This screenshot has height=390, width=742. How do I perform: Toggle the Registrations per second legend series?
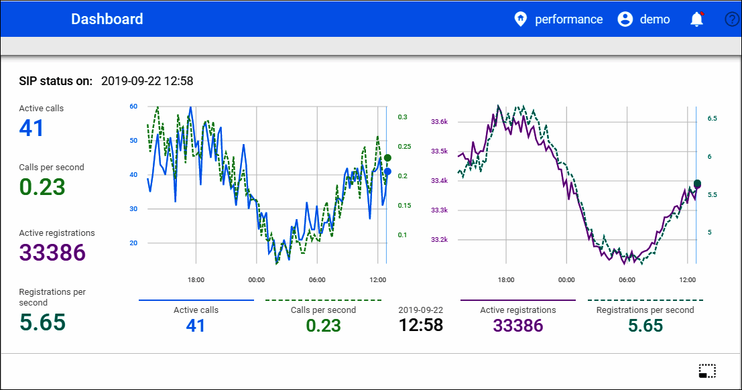point(645,310)
